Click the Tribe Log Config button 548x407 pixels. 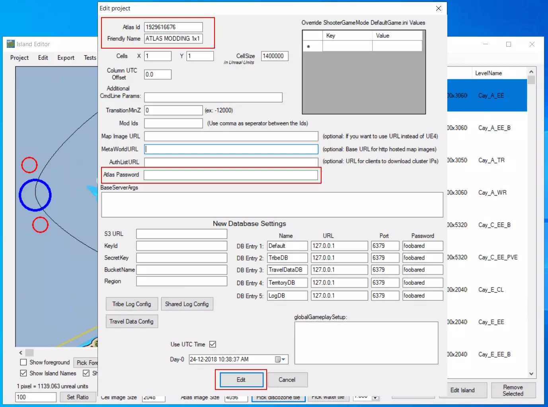coord(132,304)
